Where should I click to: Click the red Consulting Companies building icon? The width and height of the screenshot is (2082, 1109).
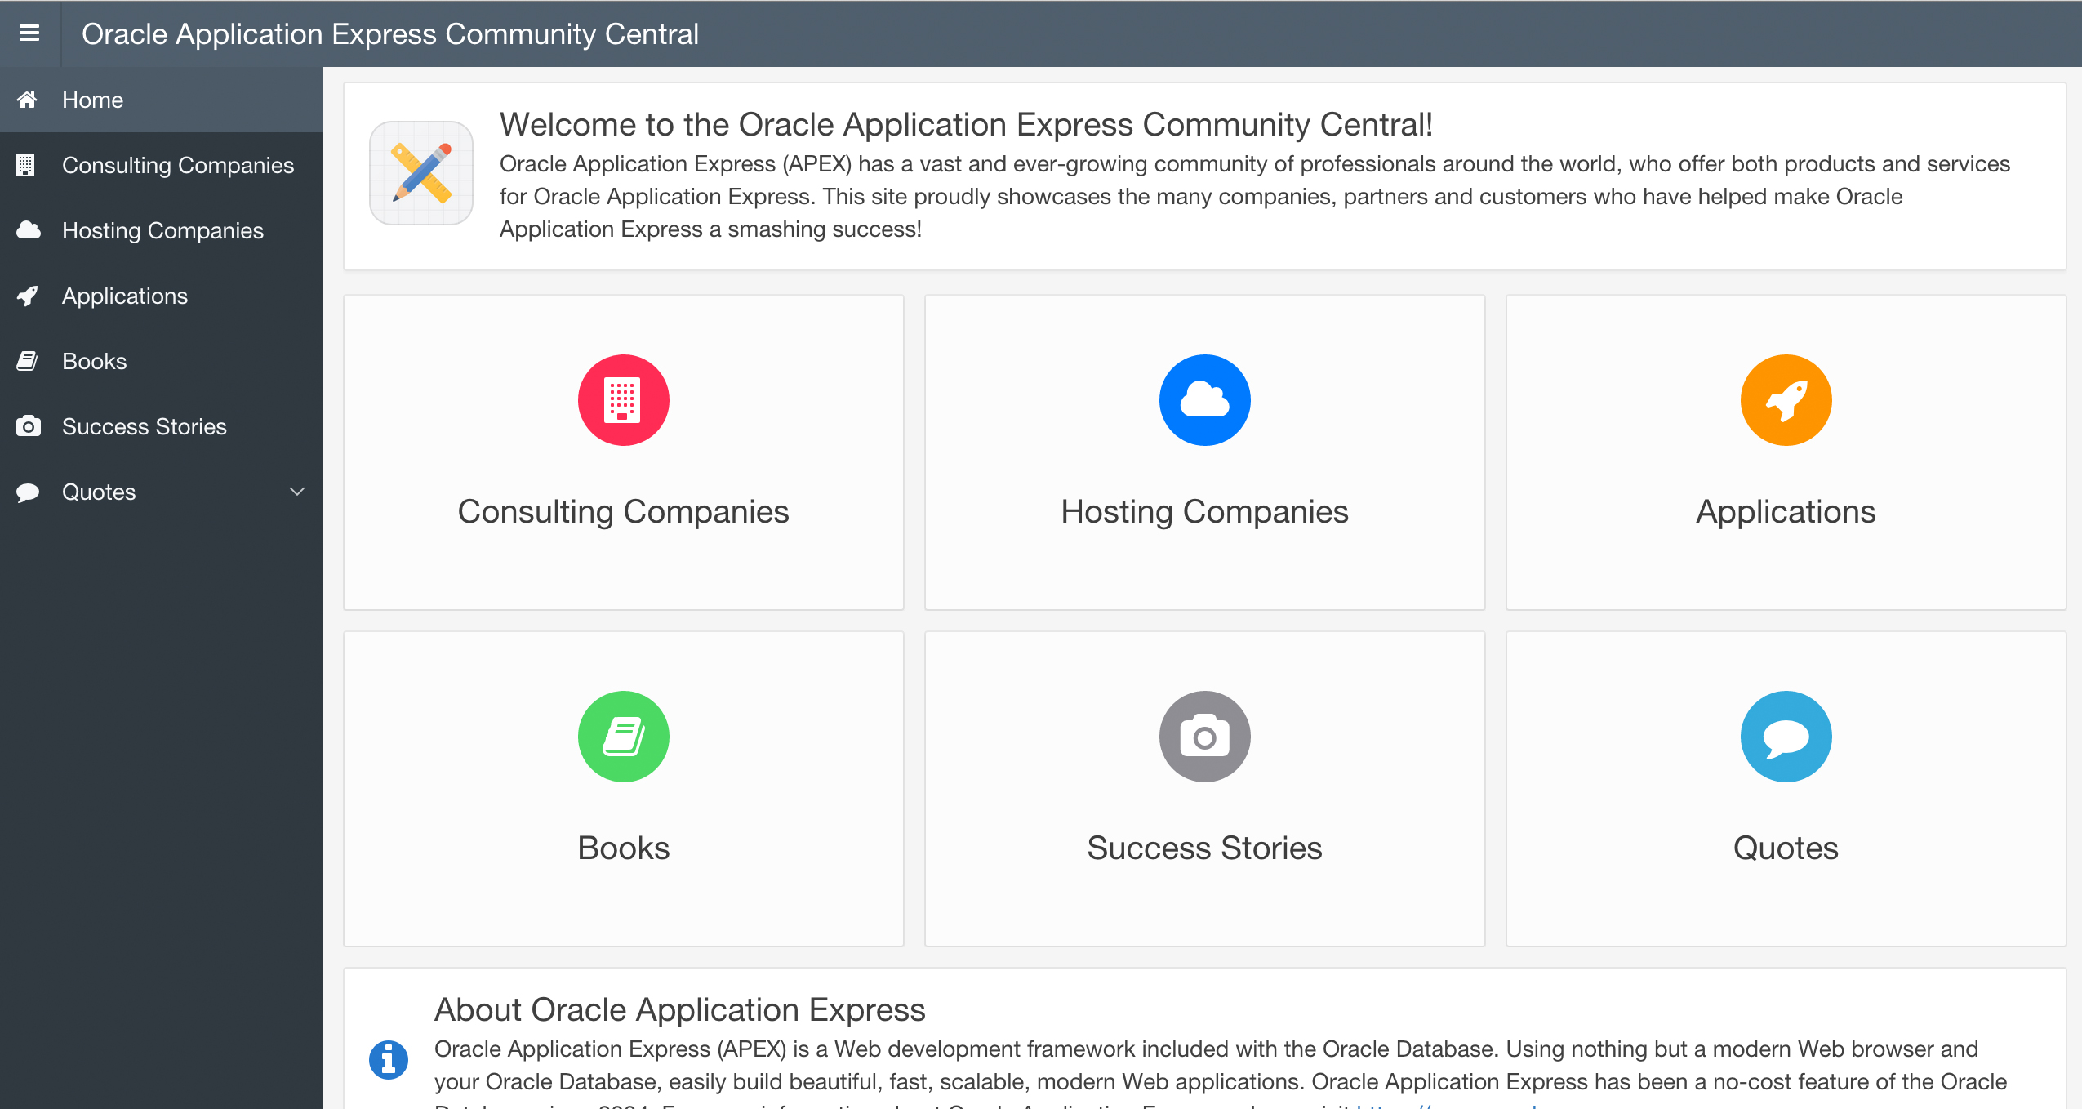[623, 400]
